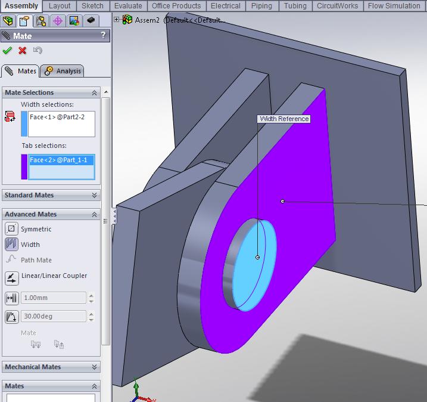Choose the Linear/Linear Coupler mate icon
Viewport: 427px width, 402px height.
click(12, 278)
